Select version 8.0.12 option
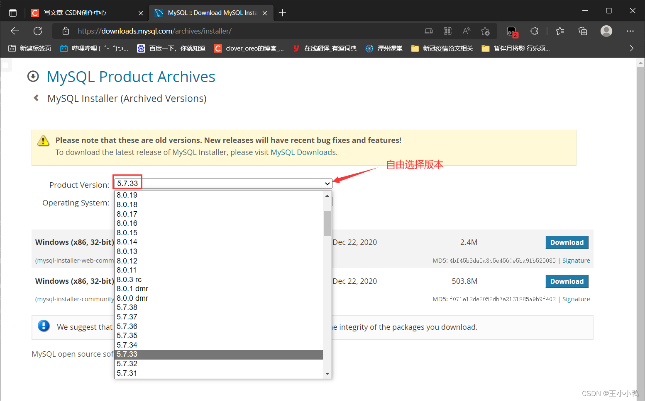 219,261
